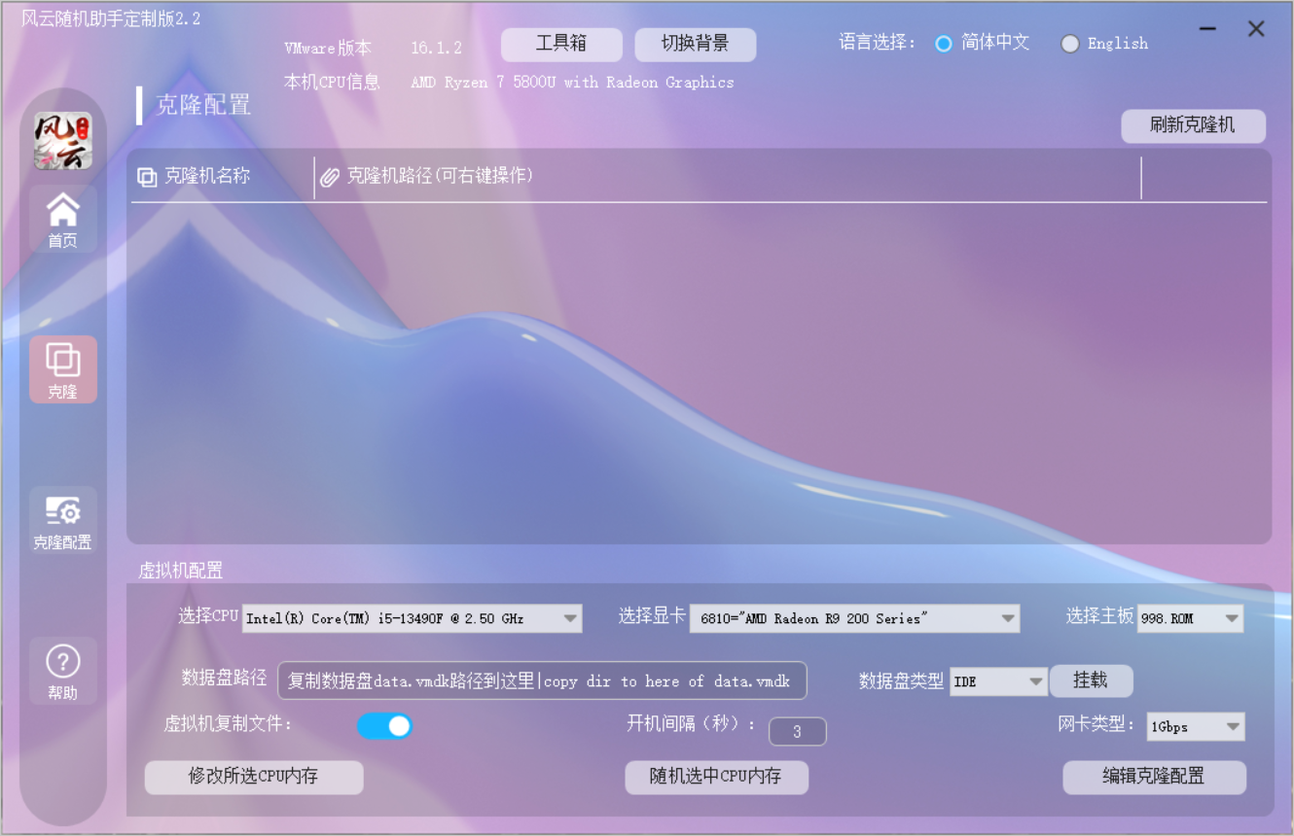Image resolution: width=1294 pixels, height=836 pixels.
Task: Select the English language radio button
Action: [1070, 44]
